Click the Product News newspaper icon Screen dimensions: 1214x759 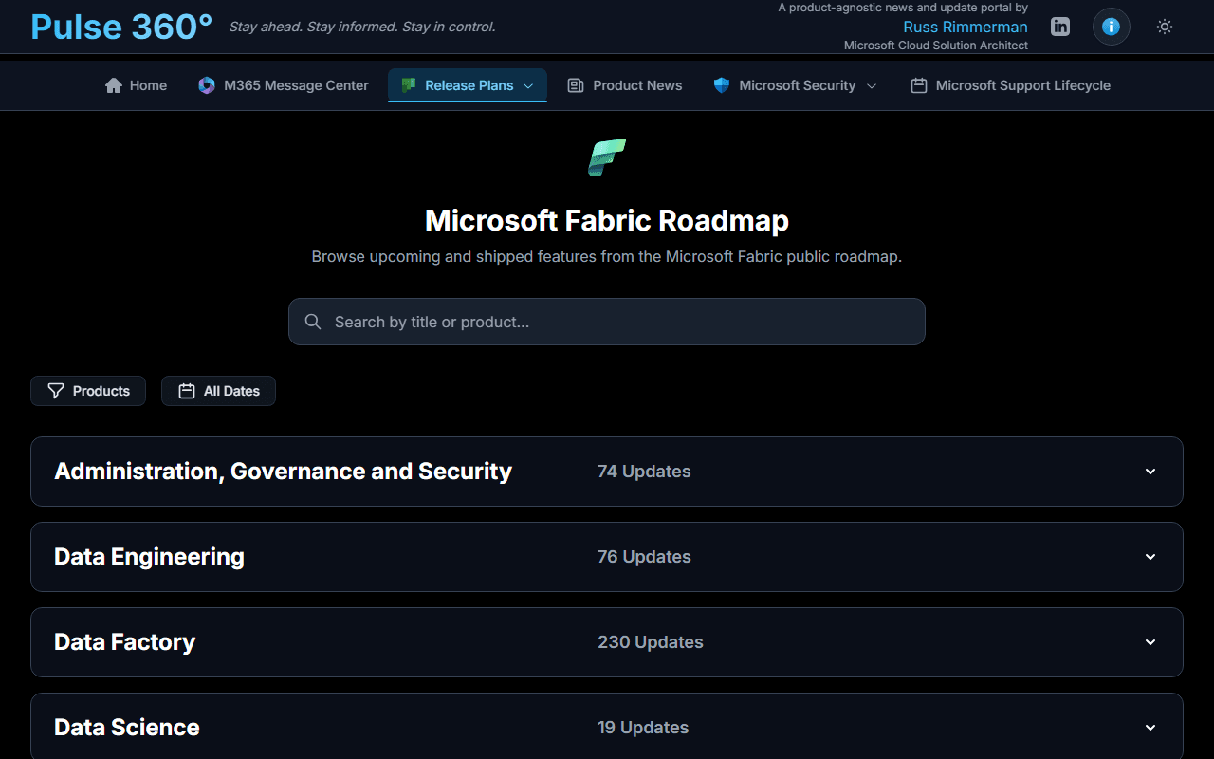pos(575,85)
